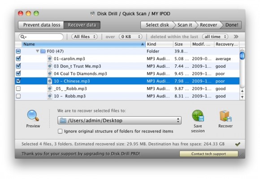
Task: Click the green checkmark status icon
Action: (238, 144)
